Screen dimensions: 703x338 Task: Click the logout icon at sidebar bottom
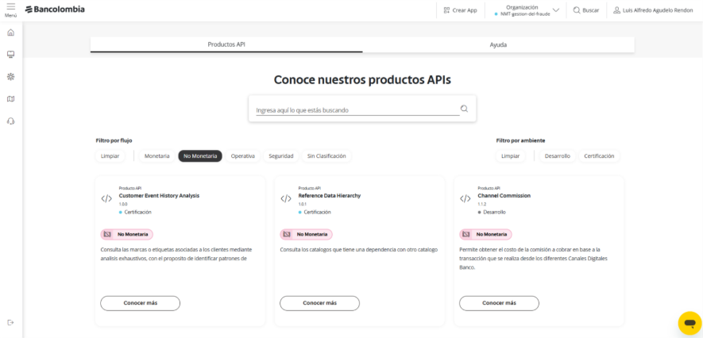pos(10,322)
